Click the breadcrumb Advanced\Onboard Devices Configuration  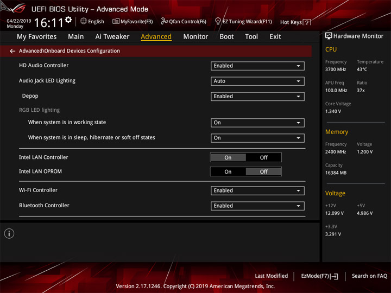[x=70, y=51]
